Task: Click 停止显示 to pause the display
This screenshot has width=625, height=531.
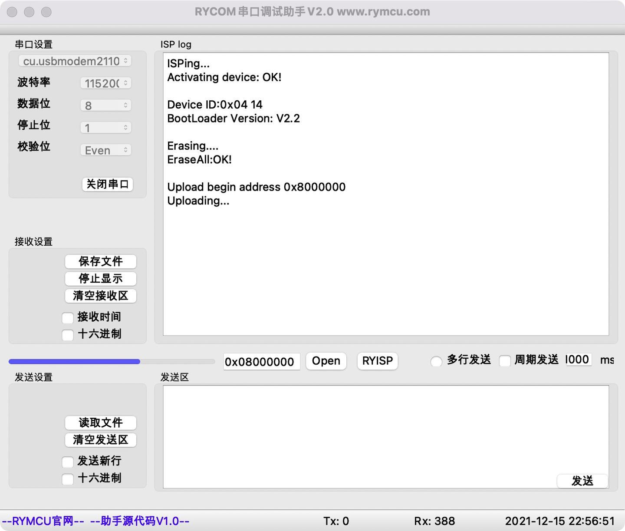Action: 101,279
